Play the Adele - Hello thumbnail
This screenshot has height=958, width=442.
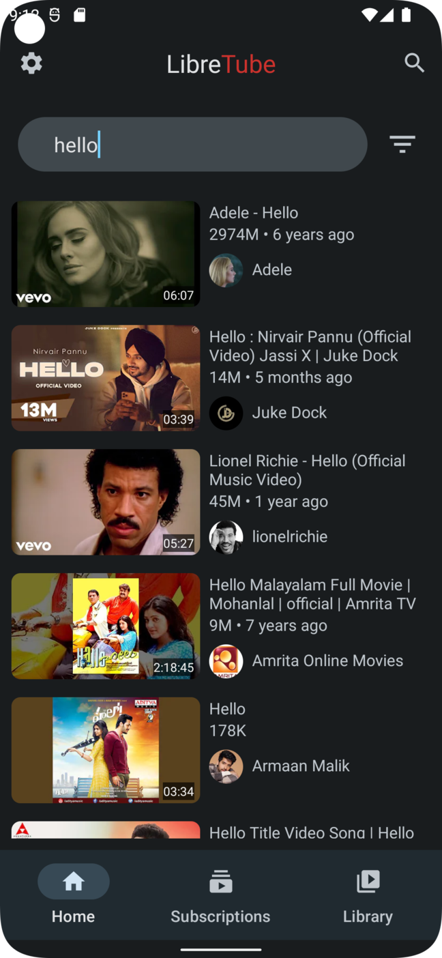(x=106, y=254)
